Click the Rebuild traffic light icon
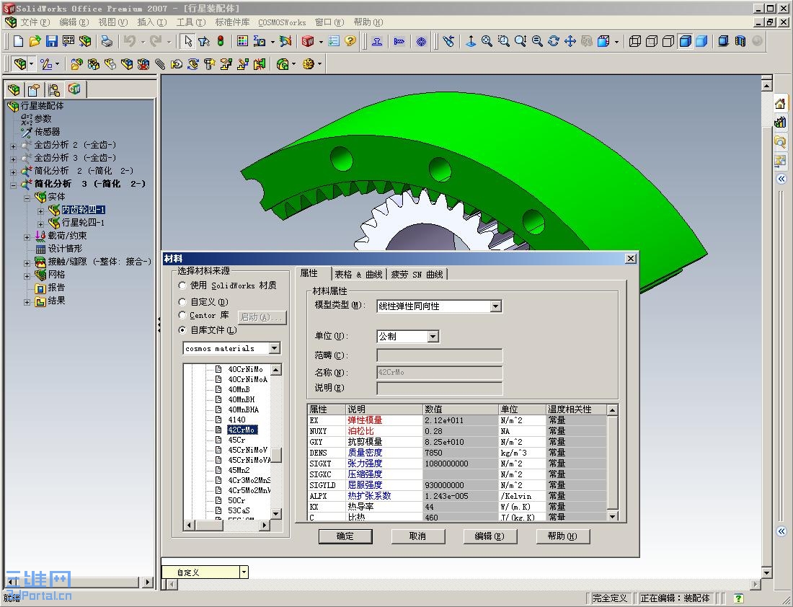 tap(221, 42)
